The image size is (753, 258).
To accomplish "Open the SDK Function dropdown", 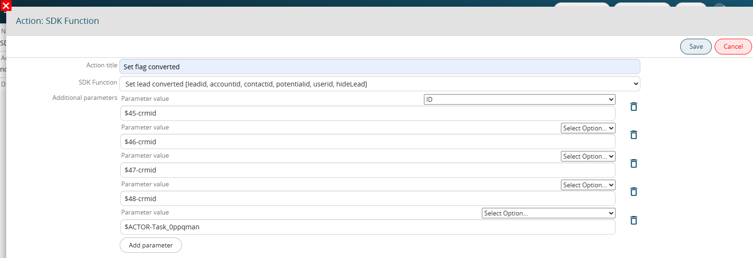I will tap(380, 84).
